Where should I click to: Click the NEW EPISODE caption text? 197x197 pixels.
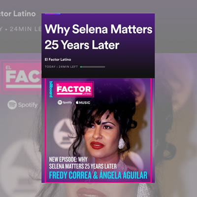(83, 163)
